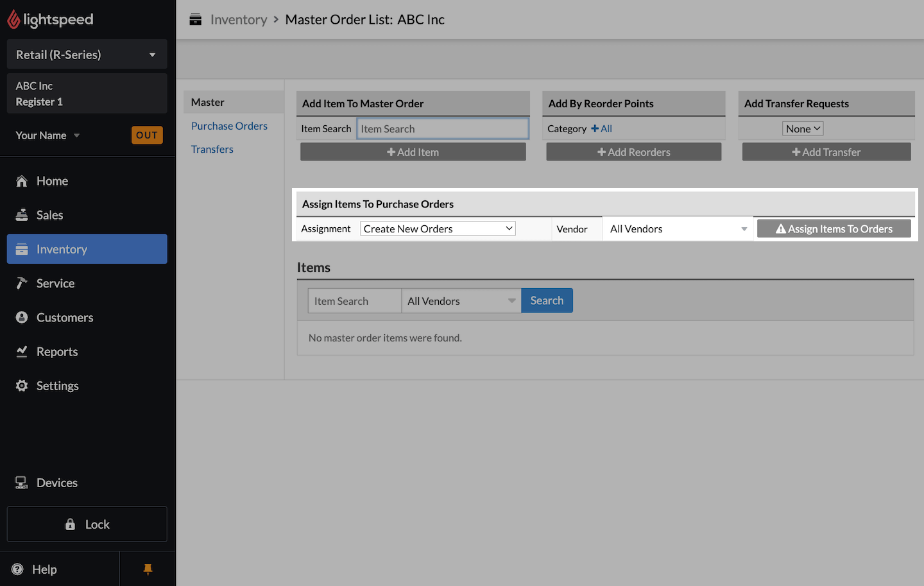Viewport: 924px width, 586px height.
Task: Click the Home house icon
Action: [22, 181]
